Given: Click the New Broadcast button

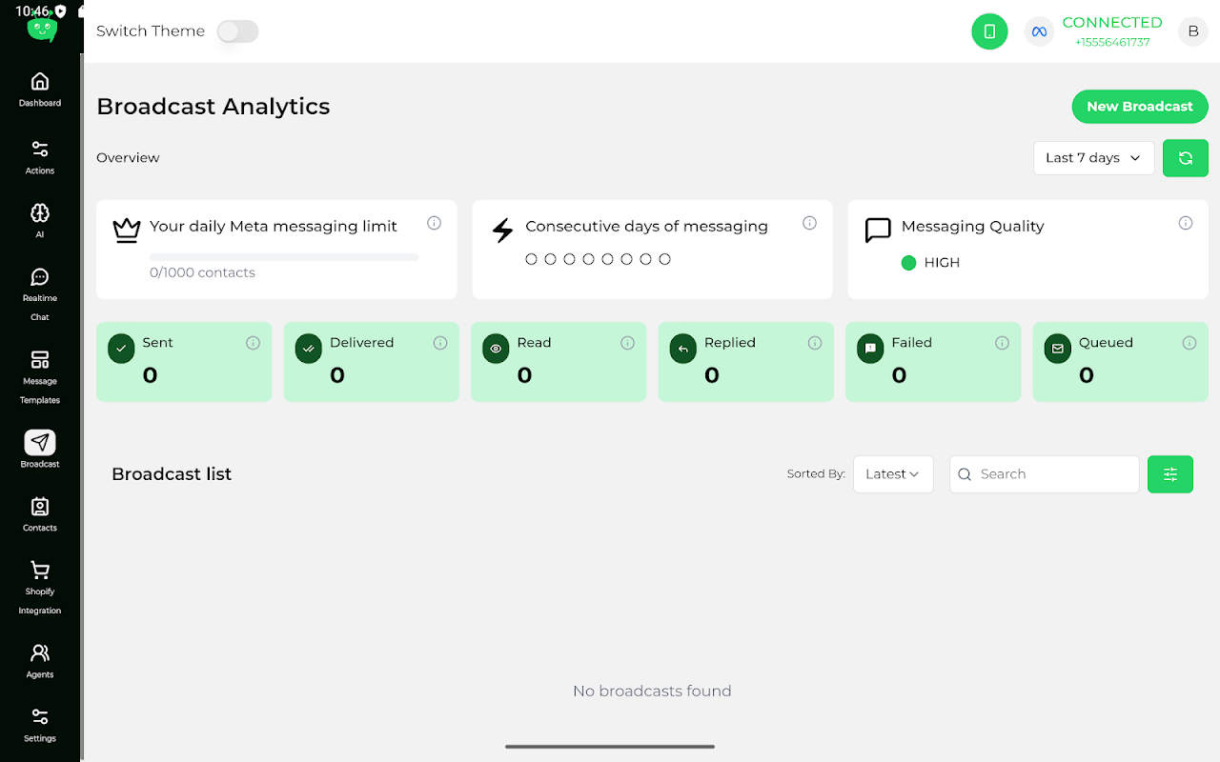Looking at the screenshot, I should point(1140,107).
